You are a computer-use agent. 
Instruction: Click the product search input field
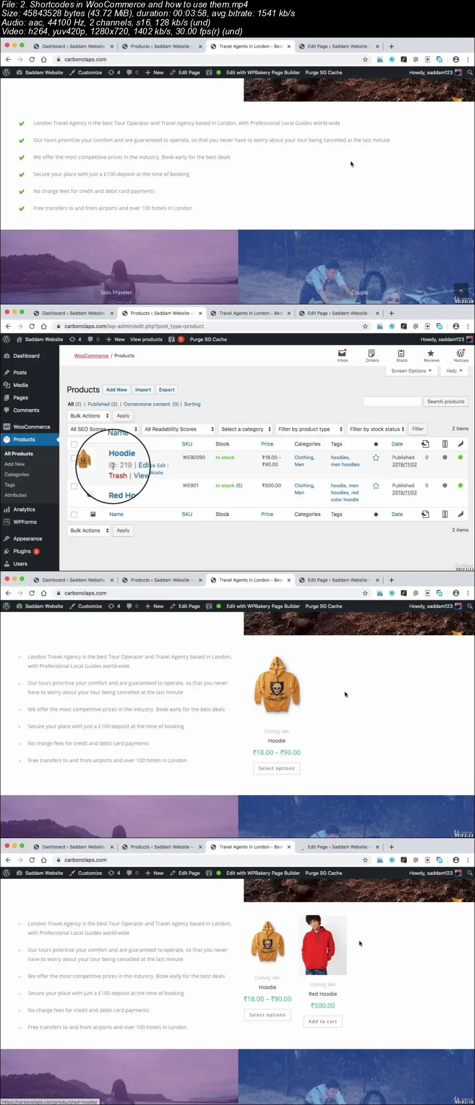[x=392, y=401]
